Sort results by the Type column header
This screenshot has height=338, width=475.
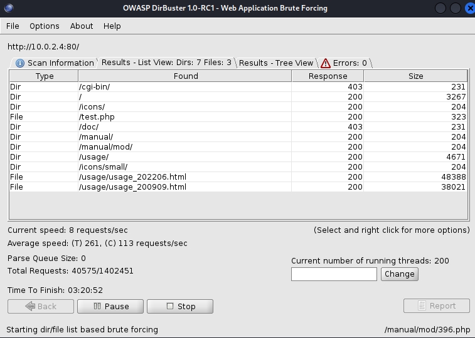(x=44, y=76)
